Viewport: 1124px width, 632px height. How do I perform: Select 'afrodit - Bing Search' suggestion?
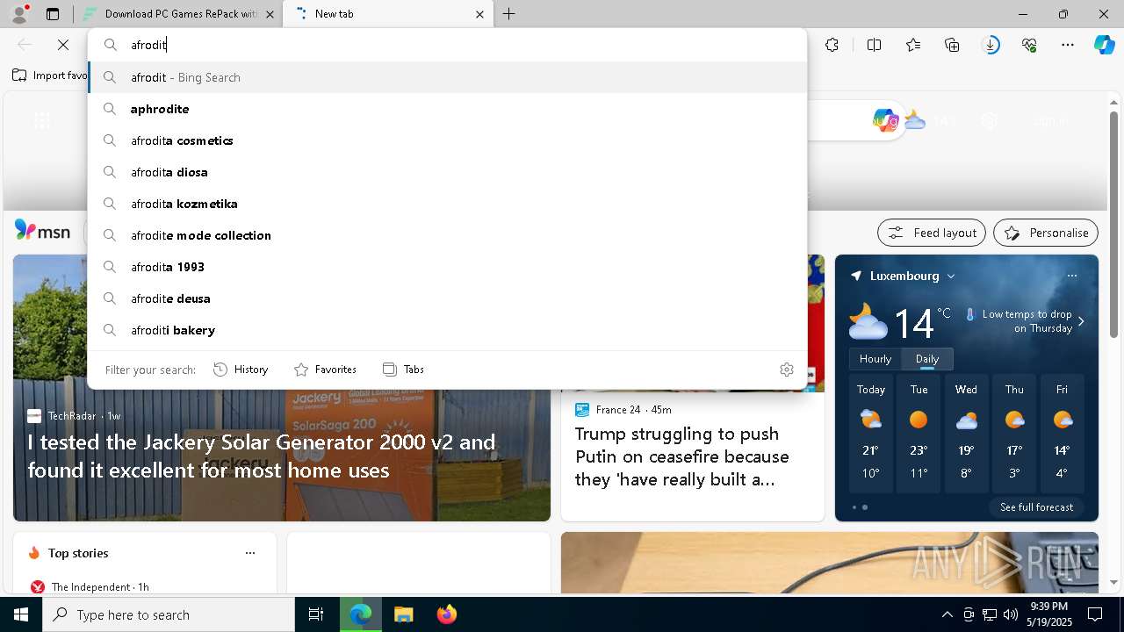pos(447,77)
